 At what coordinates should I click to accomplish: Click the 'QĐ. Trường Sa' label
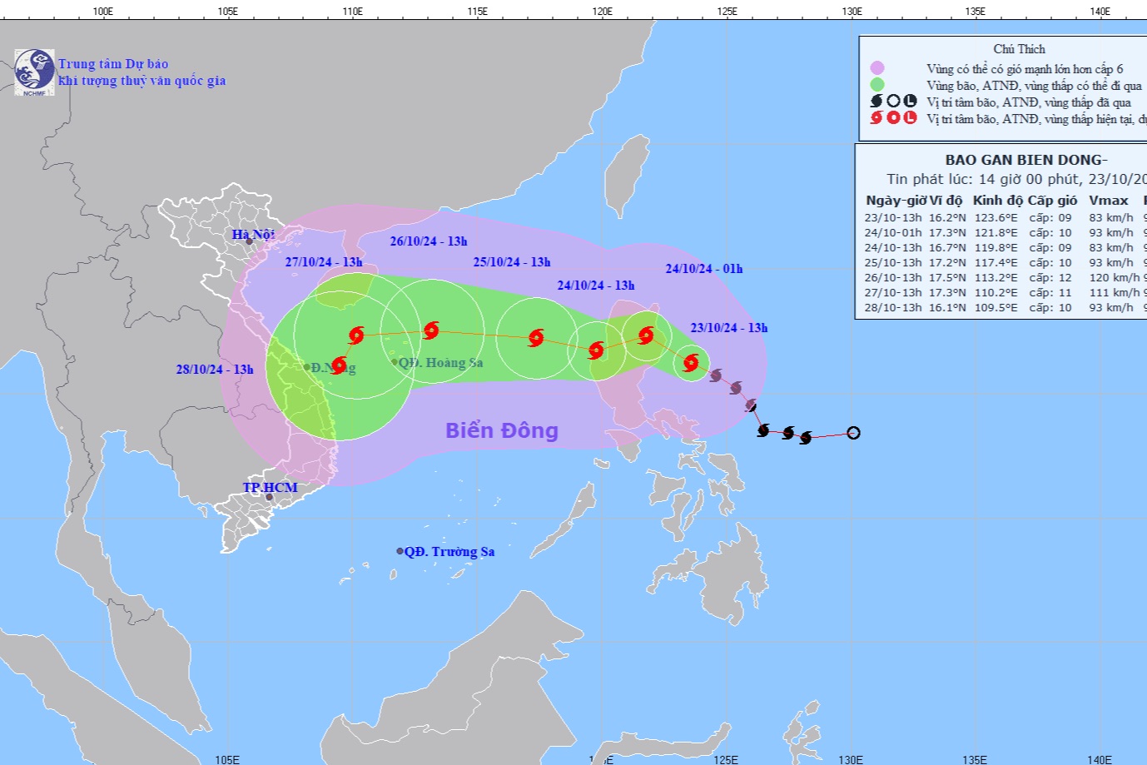(x=449, y=552)
